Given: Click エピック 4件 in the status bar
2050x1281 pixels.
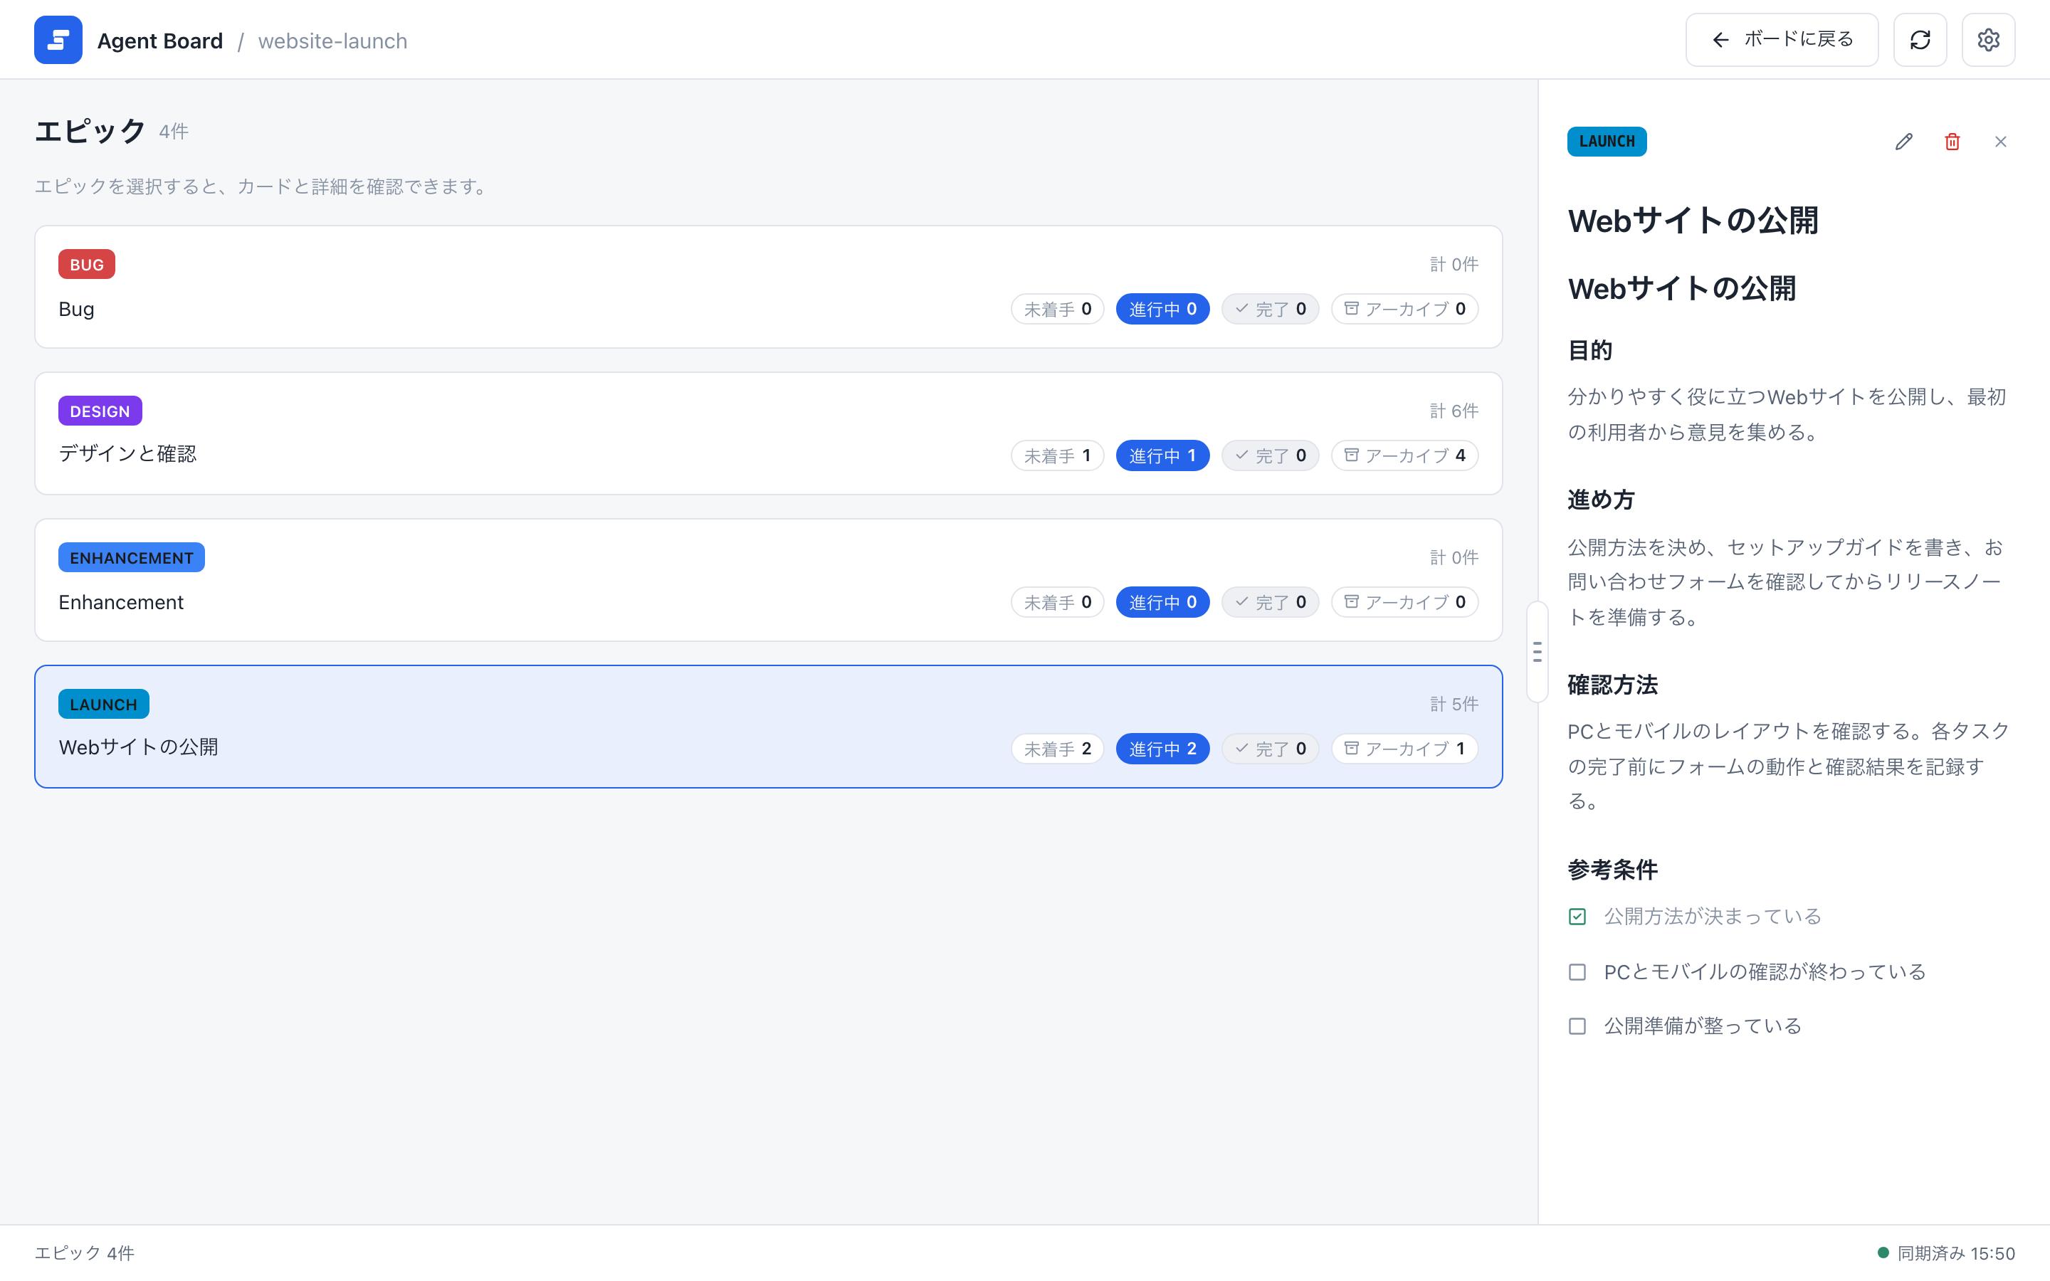Looking at the screenshot, I should [x=84, y=1253].
